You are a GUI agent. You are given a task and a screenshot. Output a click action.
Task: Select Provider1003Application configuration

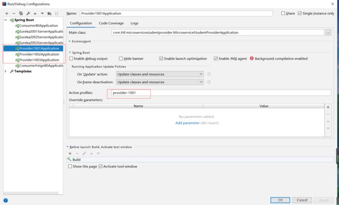(37, 60)
